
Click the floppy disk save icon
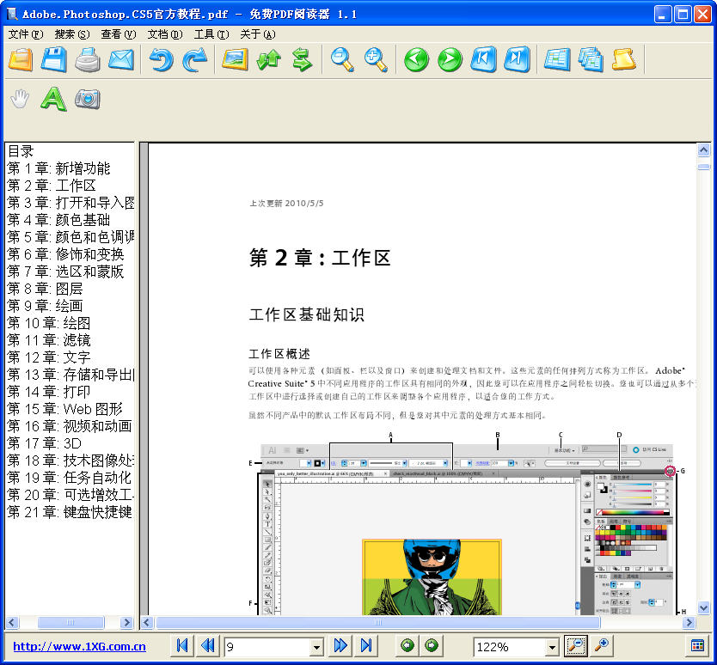point(54,59)
